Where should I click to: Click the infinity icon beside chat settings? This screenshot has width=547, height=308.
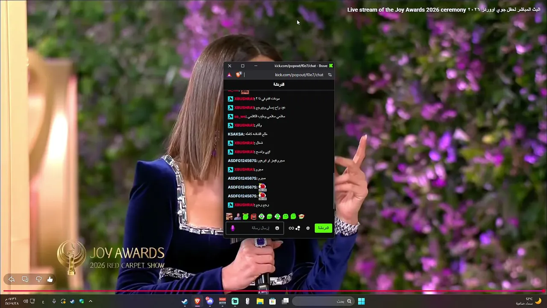point(291,228)
